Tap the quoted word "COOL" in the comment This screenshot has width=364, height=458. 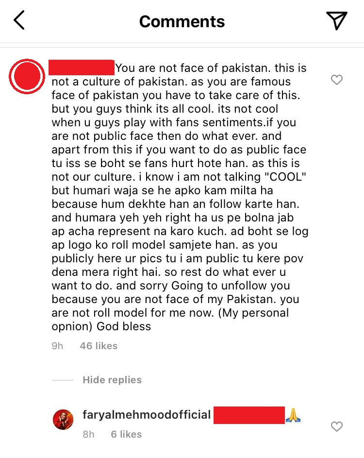coord(287,177)
